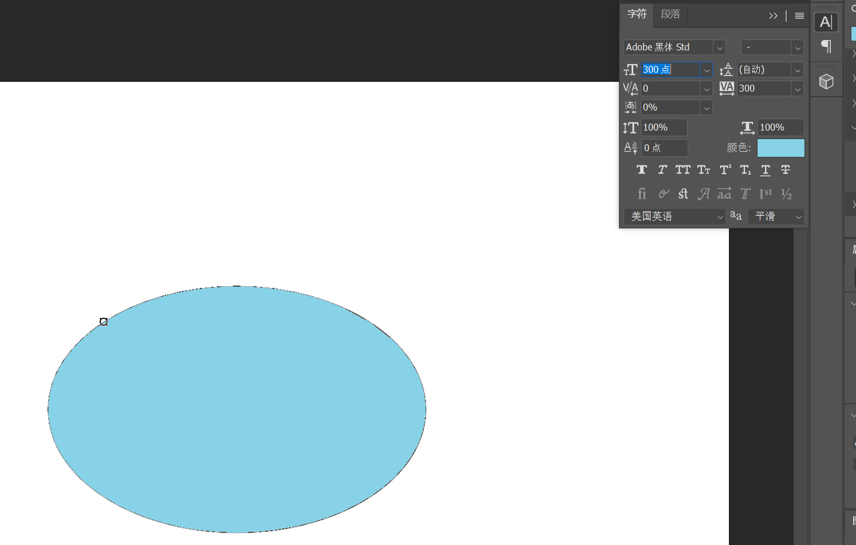The image size is (856, 545).
Task: Click the 0% tsume field
Action: (x=670, y=107)
